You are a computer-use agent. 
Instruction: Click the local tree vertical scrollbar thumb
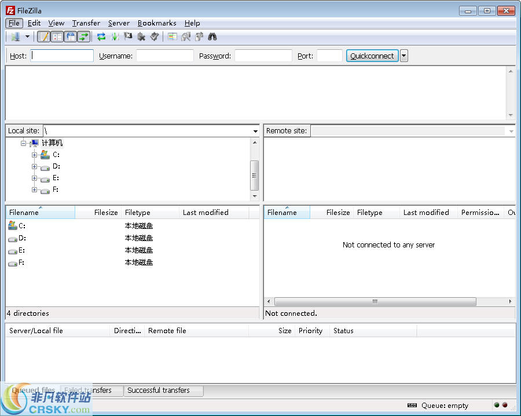coord(254,176)
